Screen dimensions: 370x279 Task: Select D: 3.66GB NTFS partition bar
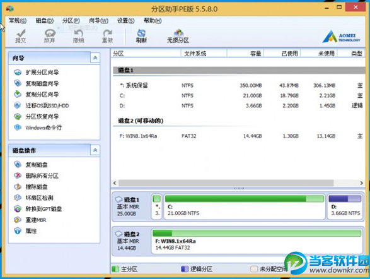point(345,207)
